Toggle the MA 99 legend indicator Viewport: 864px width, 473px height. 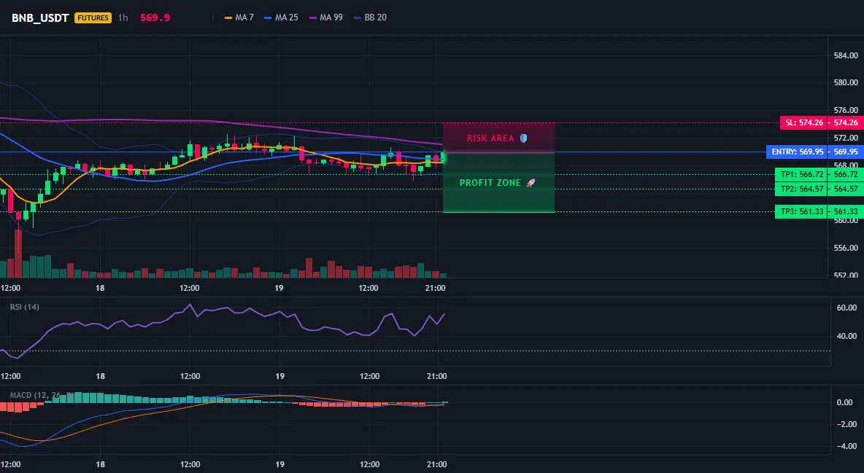click(x=326, y=17)
